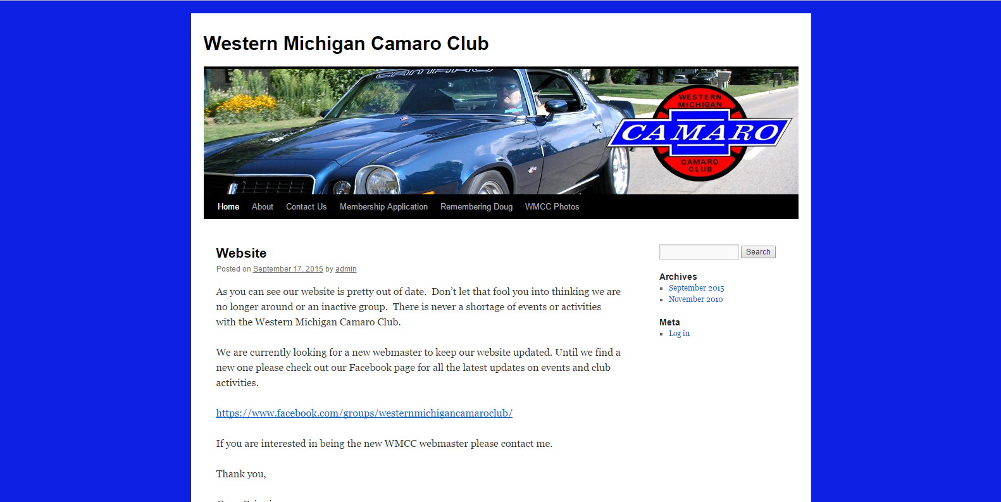Go to the About page
This screenshot has width=1001, height=502.
point(263,207)
